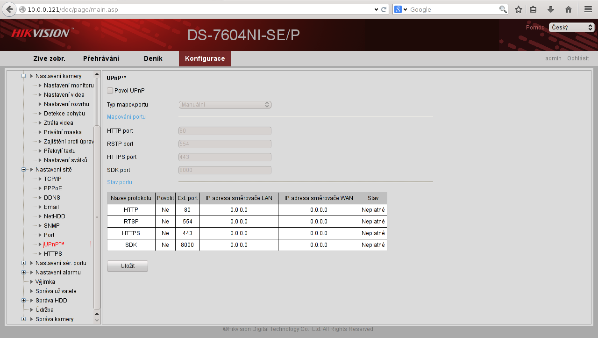
Task: Change language with the Český dropdown
Action: 571,28
